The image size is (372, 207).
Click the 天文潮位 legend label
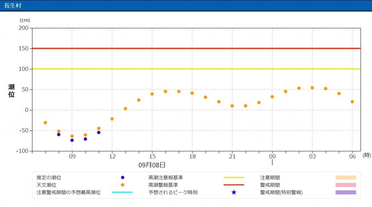click(46, 185)
